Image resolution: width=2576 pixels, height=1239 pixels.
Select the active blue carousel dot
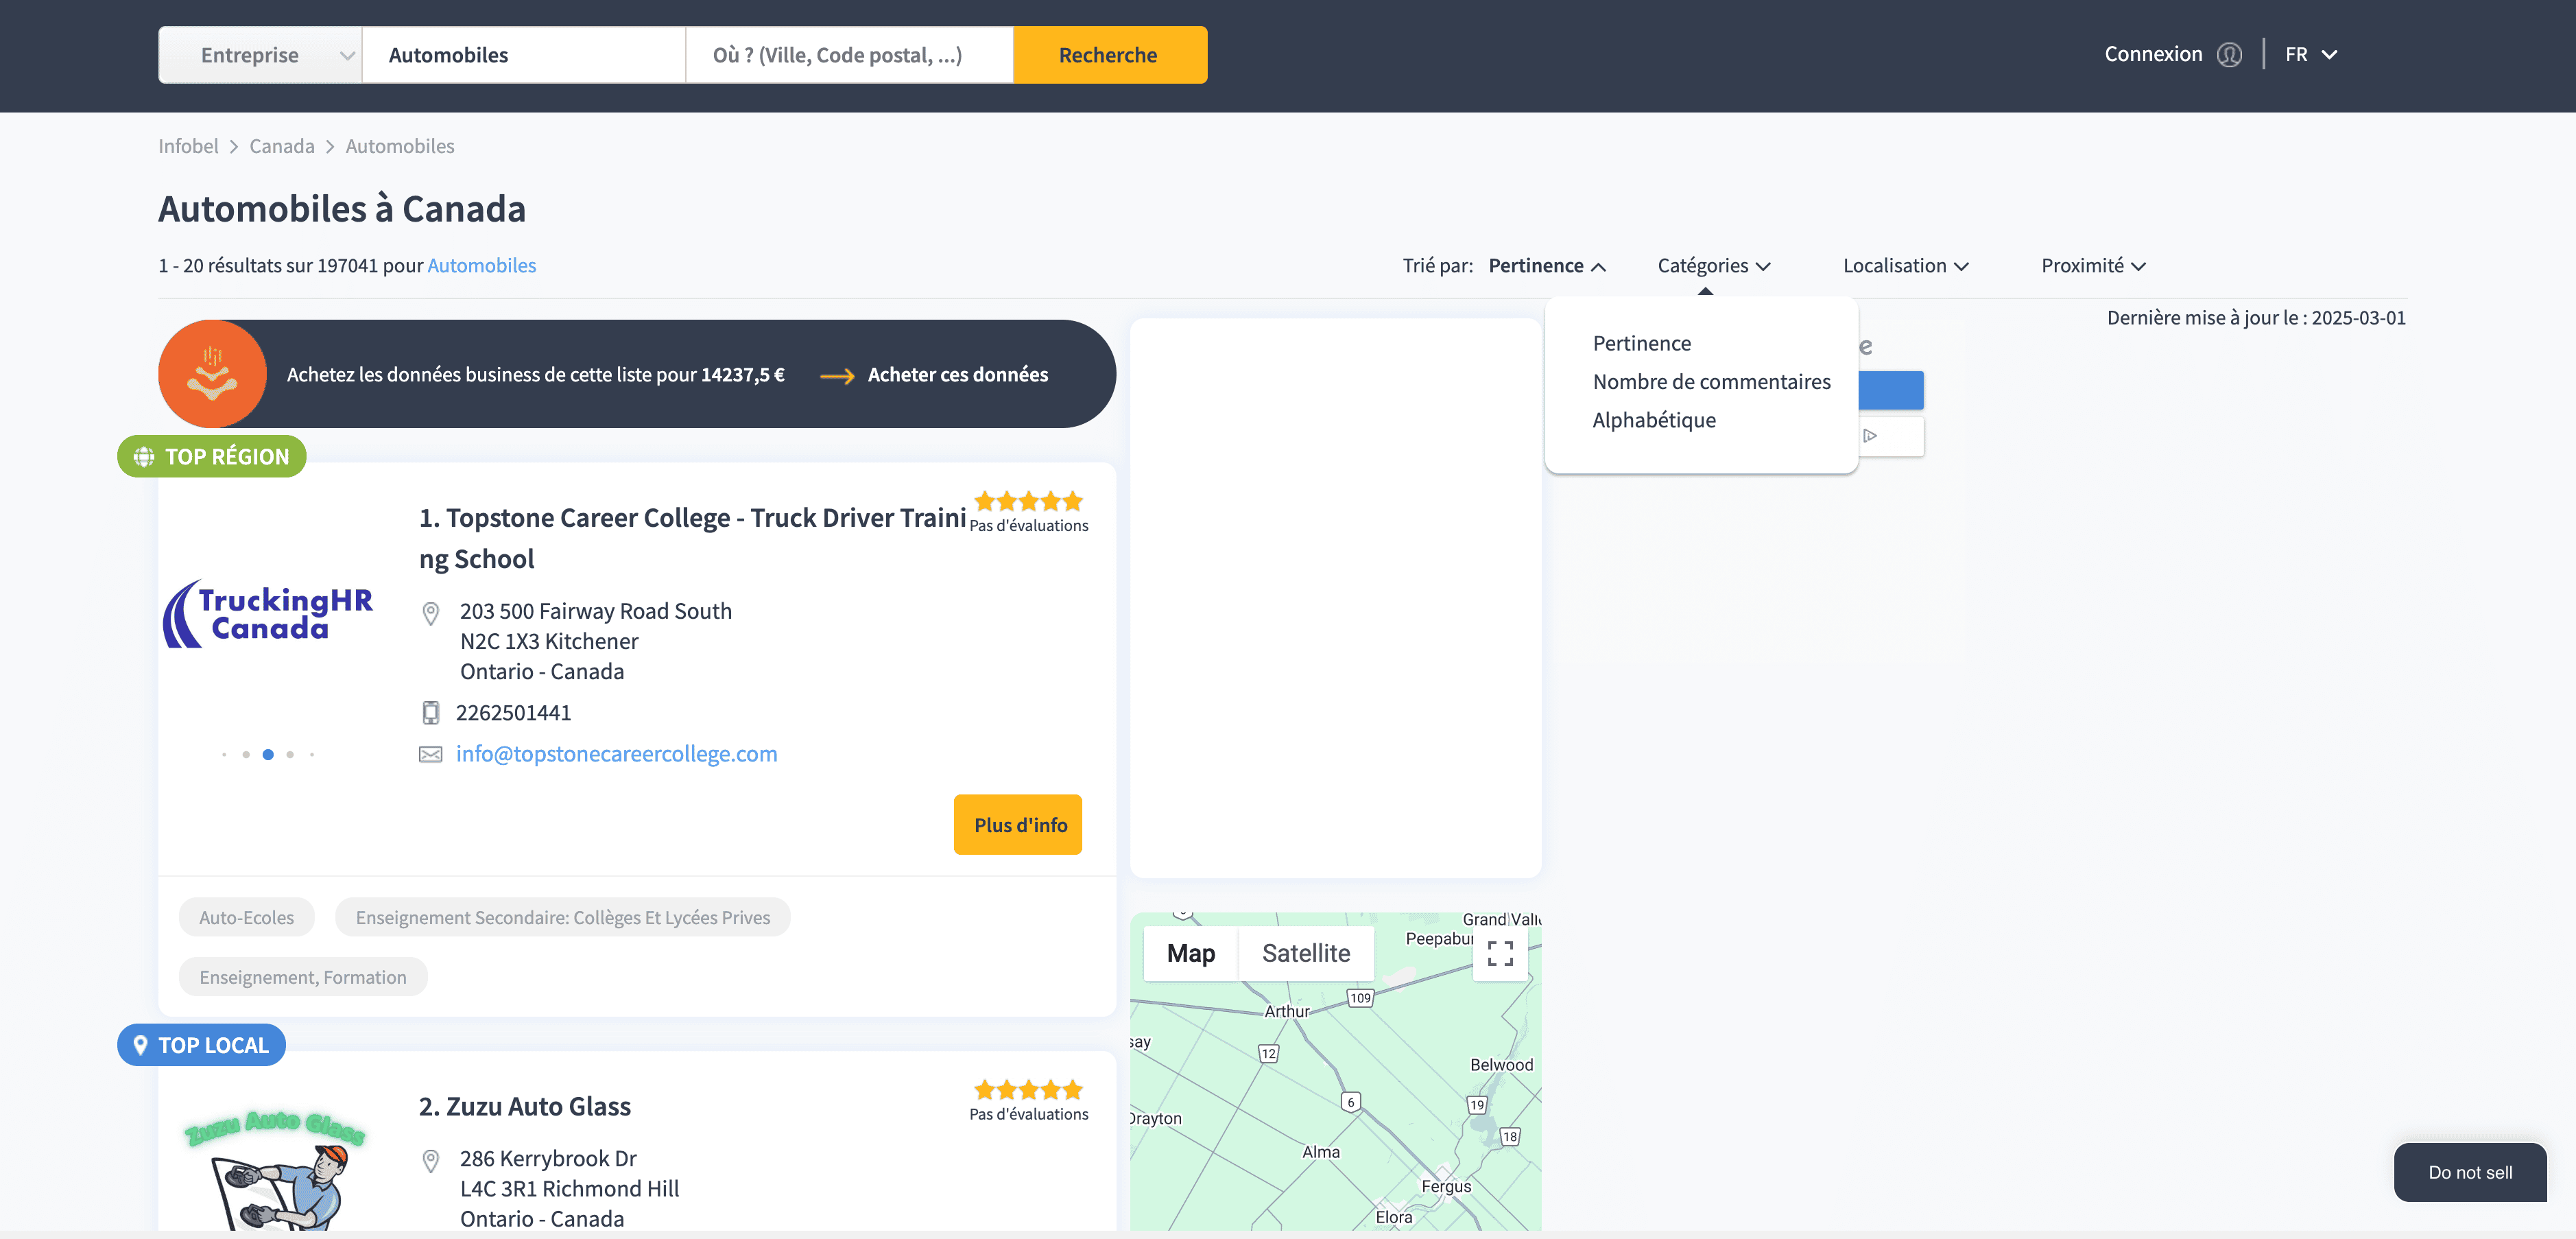tap(268, 755)
